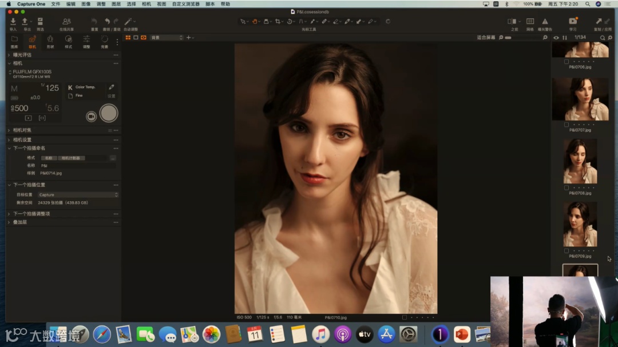Open the 相机 menu in menu bar
The height and width of the screenshot is (347, 618).
[146, 4]
